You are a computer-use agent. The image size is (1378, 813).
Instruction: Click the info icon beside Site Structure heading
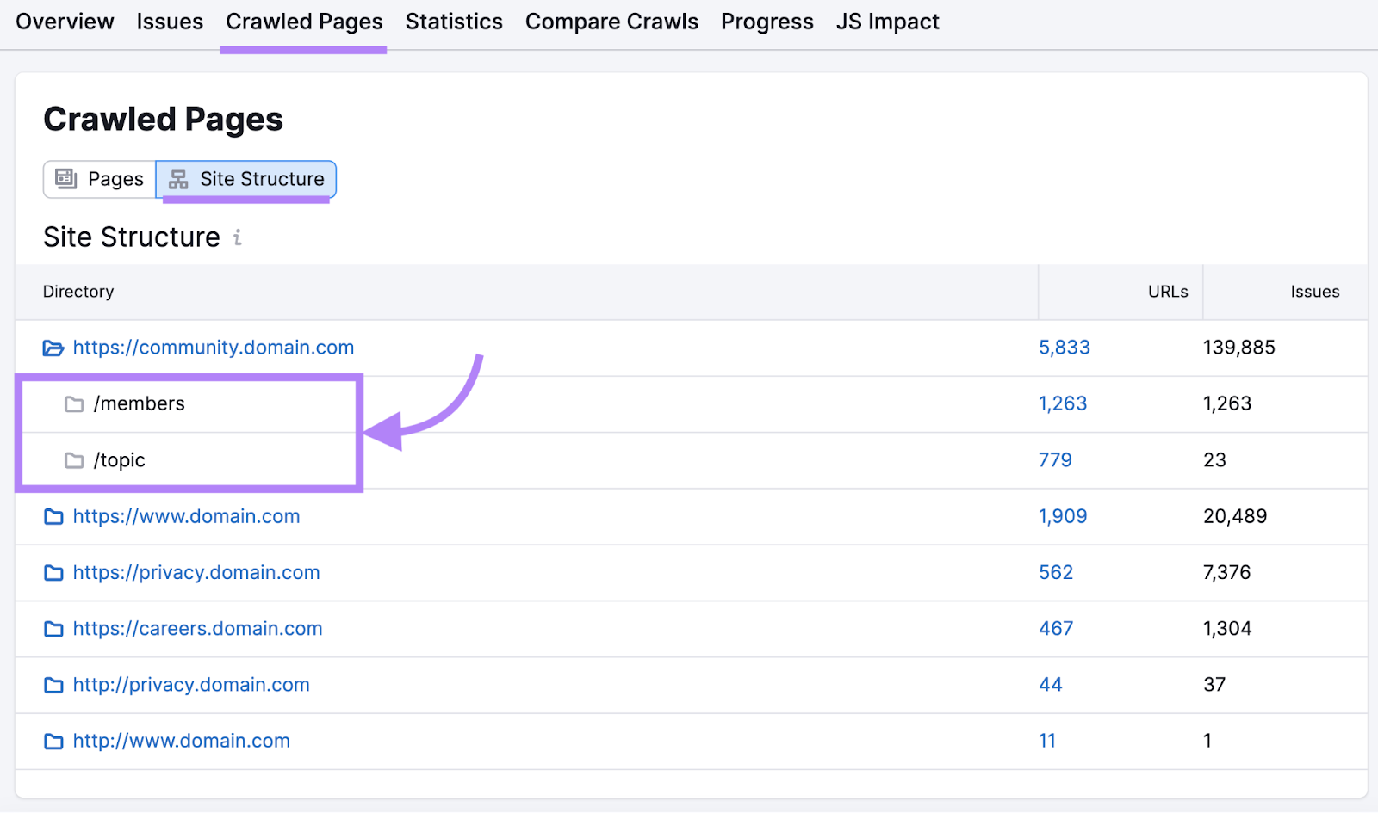tap(238, 238)
